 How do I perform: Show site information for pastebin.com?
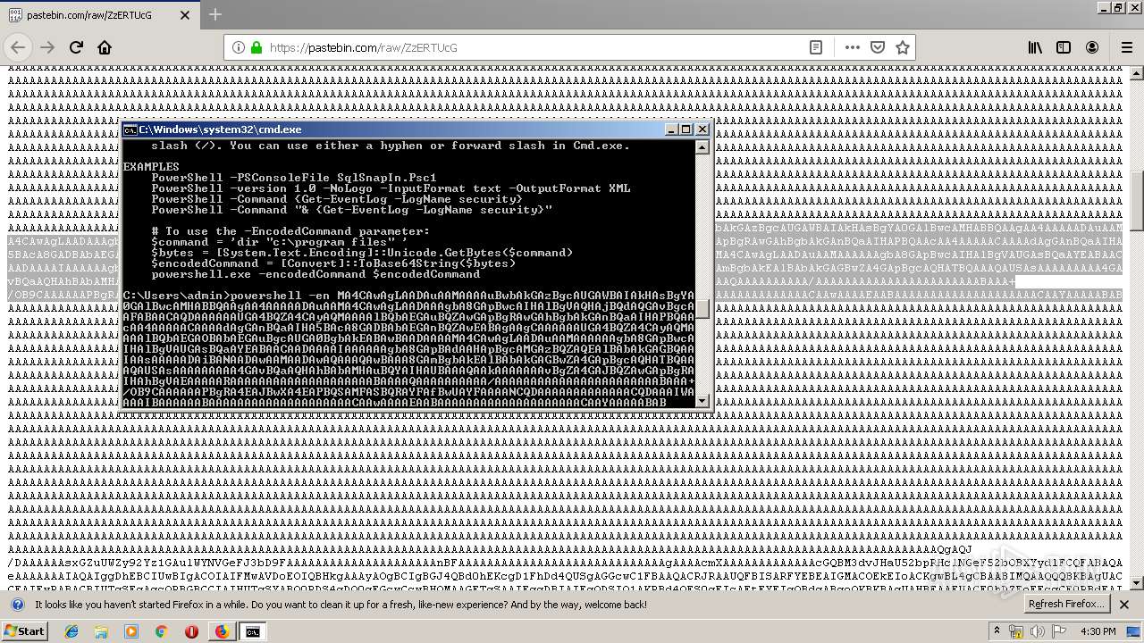[x=239, y=47]
